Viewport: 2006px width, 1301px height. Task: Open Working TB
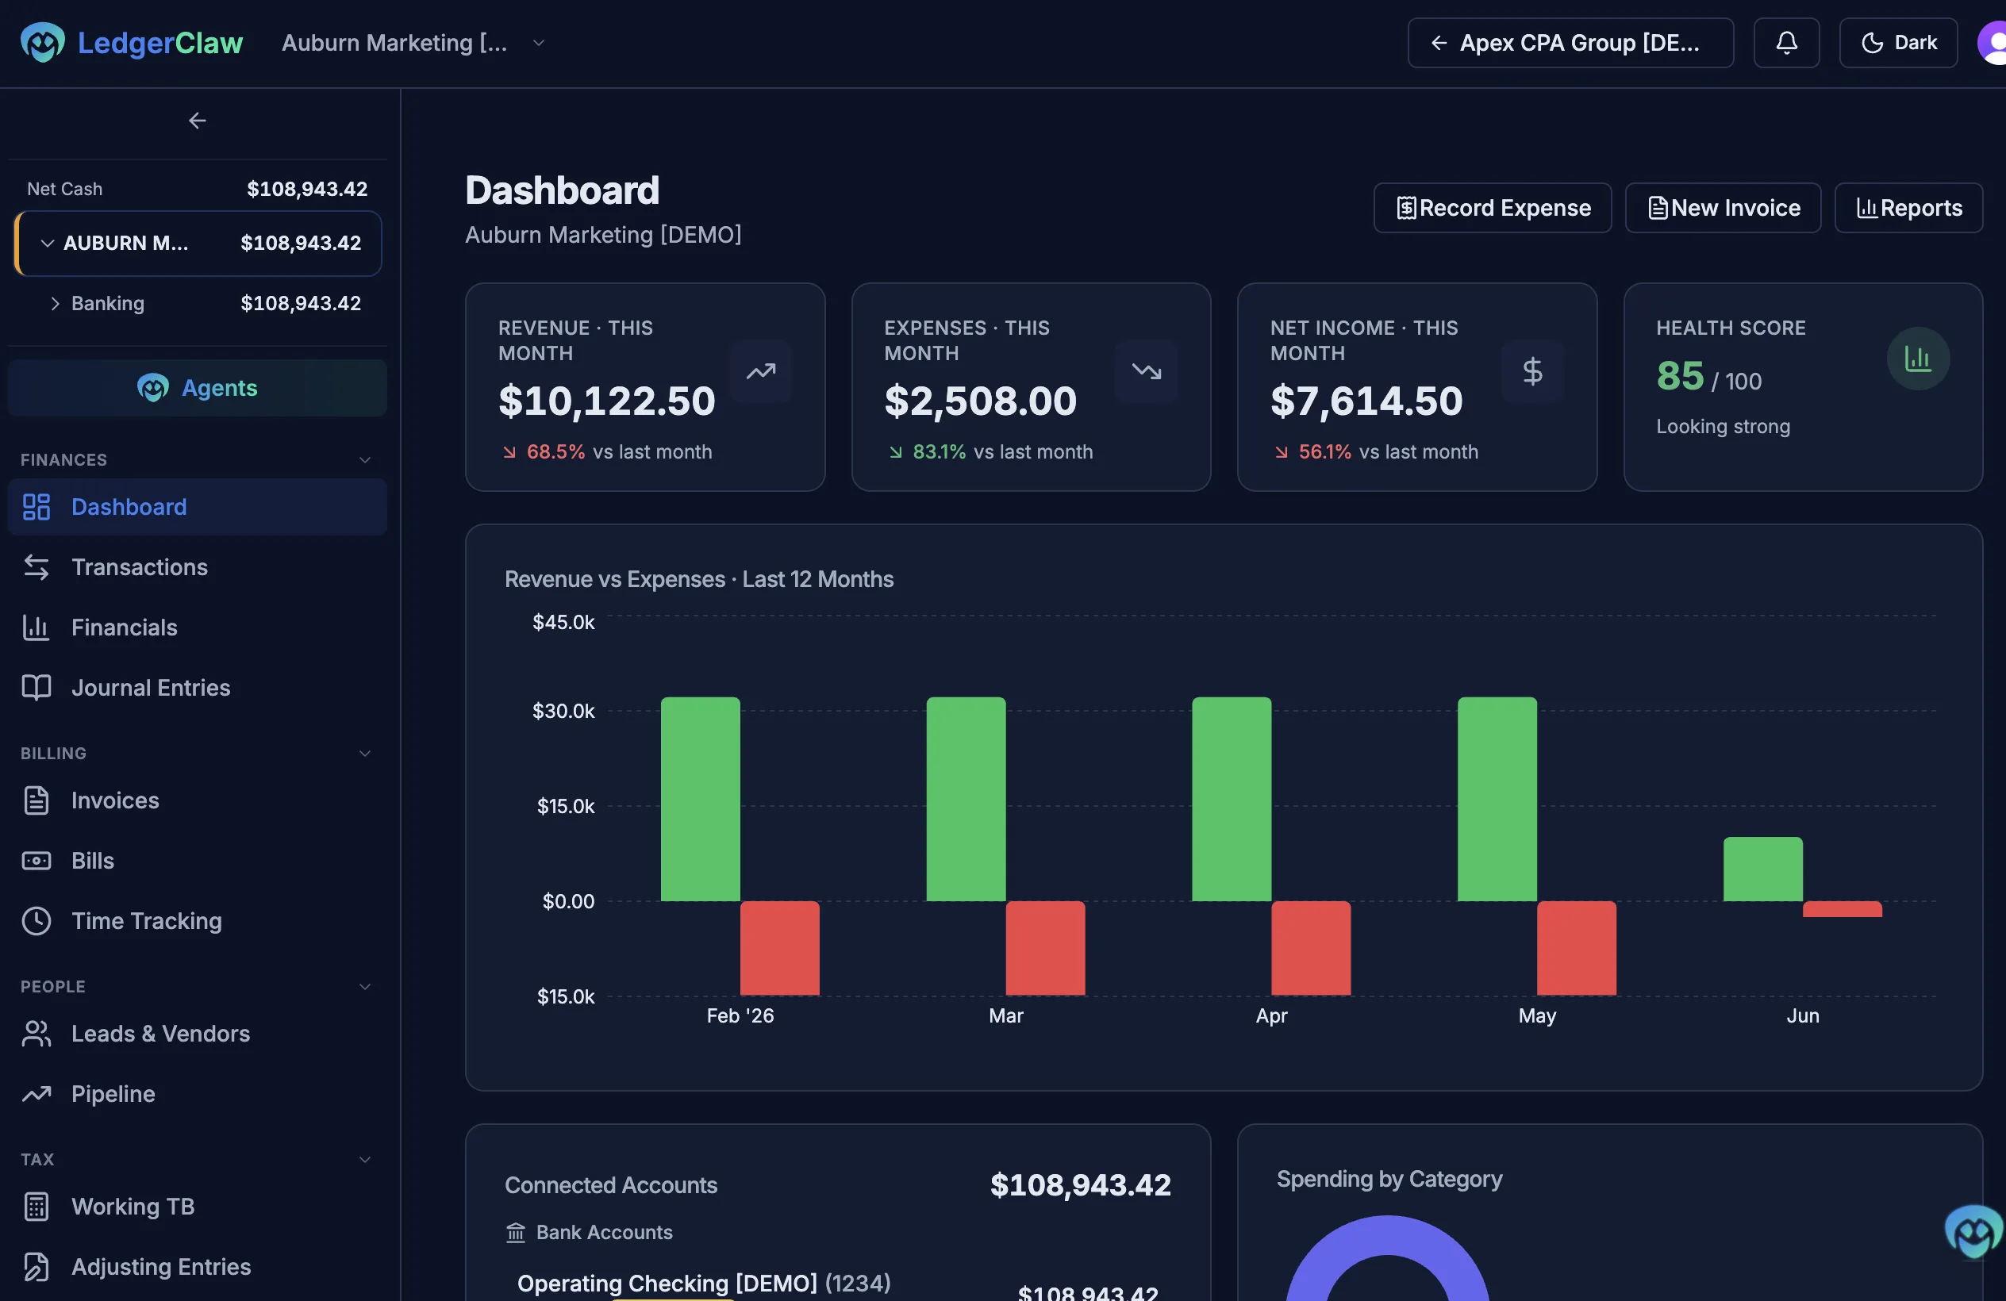(198, 1207)
